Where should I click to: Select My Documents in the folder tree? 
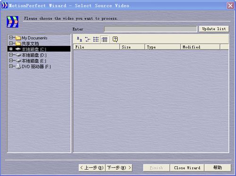tap(34, 38)
